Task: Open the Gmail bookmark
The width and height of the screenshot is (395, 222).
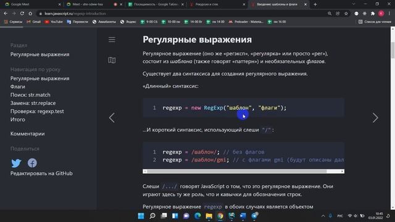Action: tap(34, 22)
